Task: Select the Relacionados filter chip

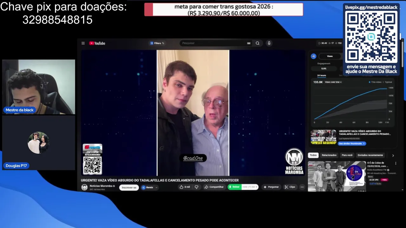Action: click(329, 155)
